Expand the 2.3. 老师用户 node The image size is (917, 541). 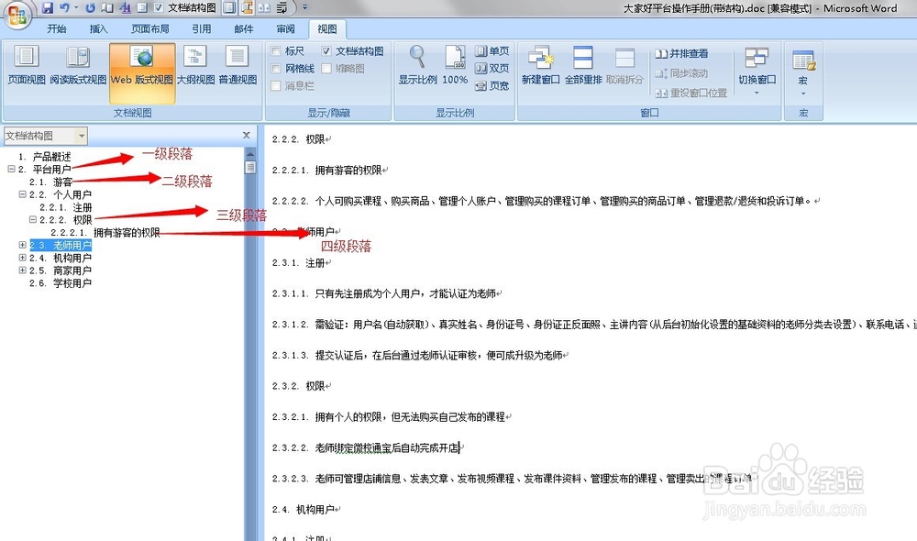coord(22,245)
